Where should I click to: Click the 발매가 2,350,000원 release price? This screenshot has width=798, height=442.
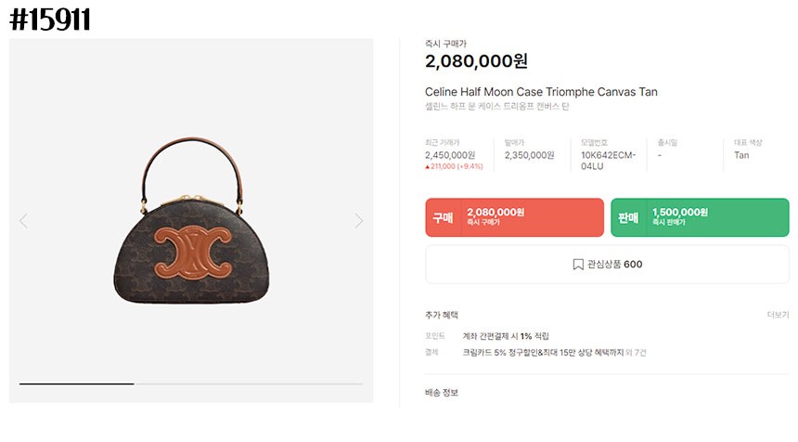coord(530,155)
